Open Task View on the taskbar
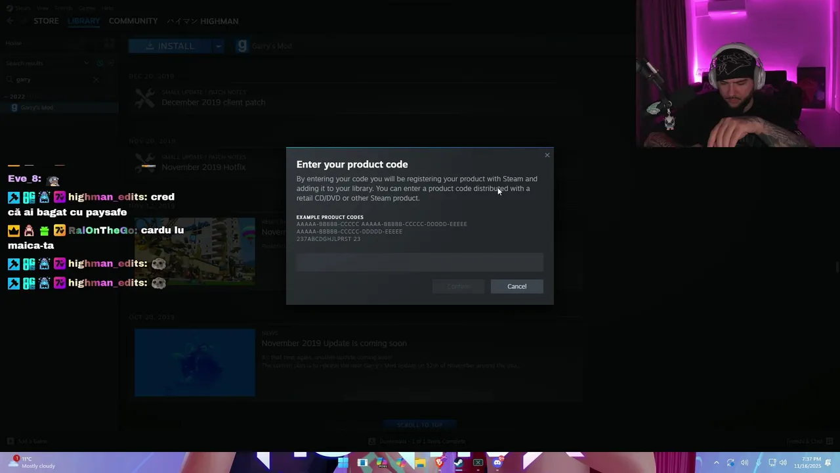 click(x=362, y=462)
